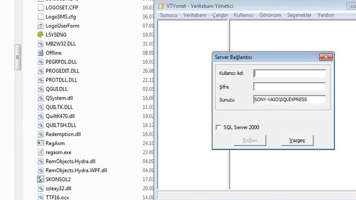This screenshot has height=200, width=356.
Task: Click the PROGEDIT.DLL file icon
Action: (x=41, y=71)
